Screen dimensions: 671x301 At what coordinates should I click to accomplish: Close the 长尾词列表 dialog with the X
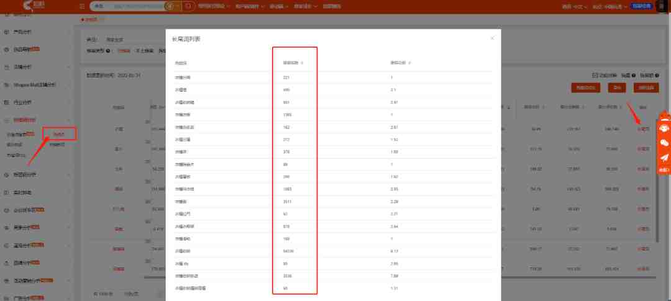492,38
